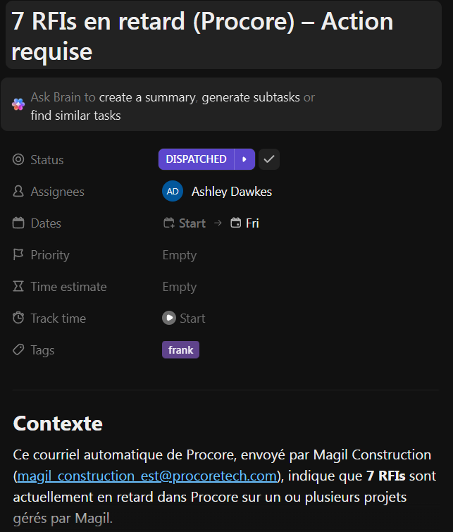
Task: Click 'generate subtasks' Brain link
Action: click(x=251, y=98)
